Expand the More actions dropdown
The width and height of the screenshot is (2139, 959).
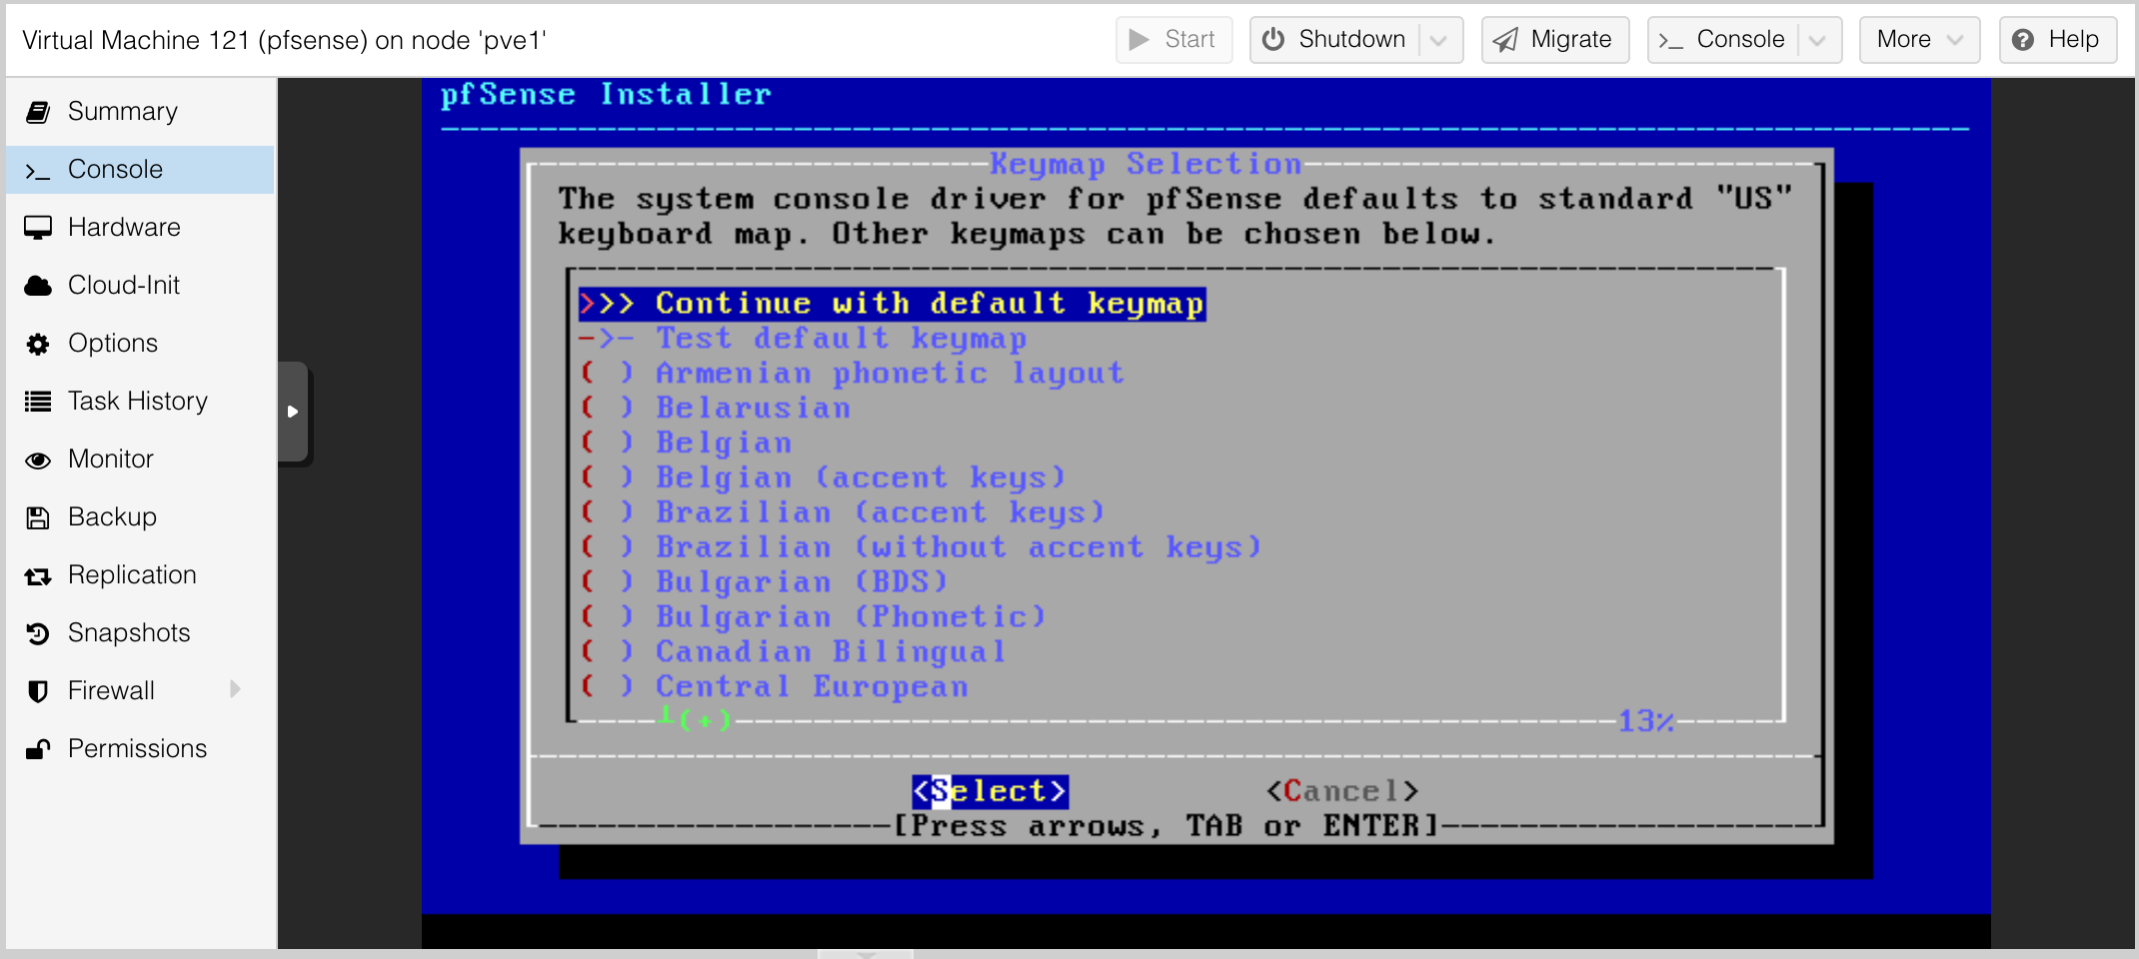1918,40
